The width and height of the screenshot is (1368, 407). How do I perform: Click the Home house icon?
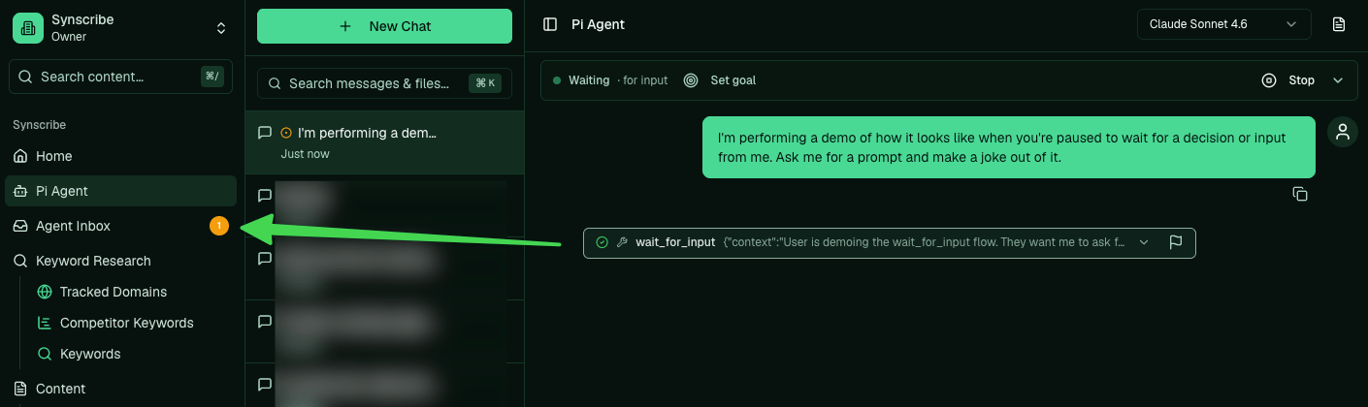coord(20,156)
